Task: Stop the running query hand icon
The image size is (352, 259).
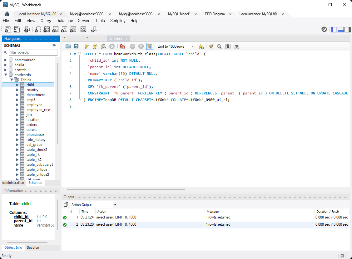Action: coord(112,46)
